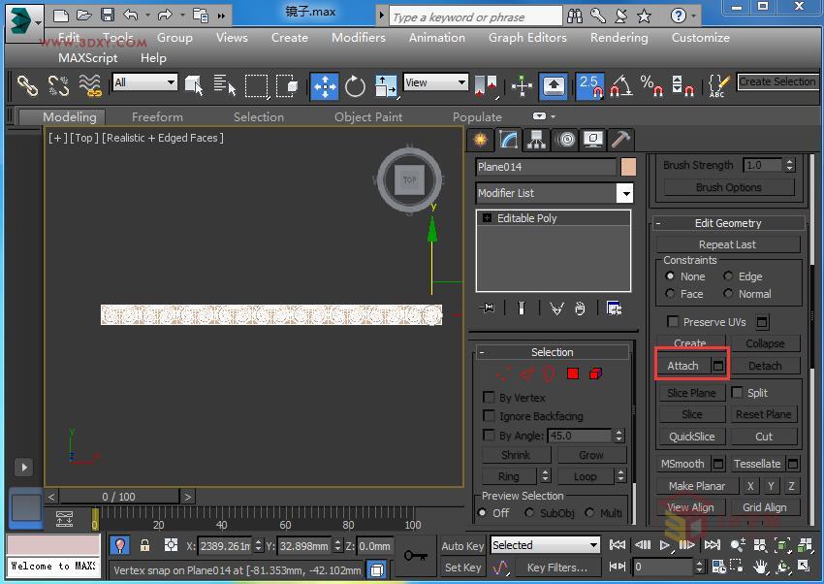
Task: Click the Plane014 name field
Action: [543, 167]
